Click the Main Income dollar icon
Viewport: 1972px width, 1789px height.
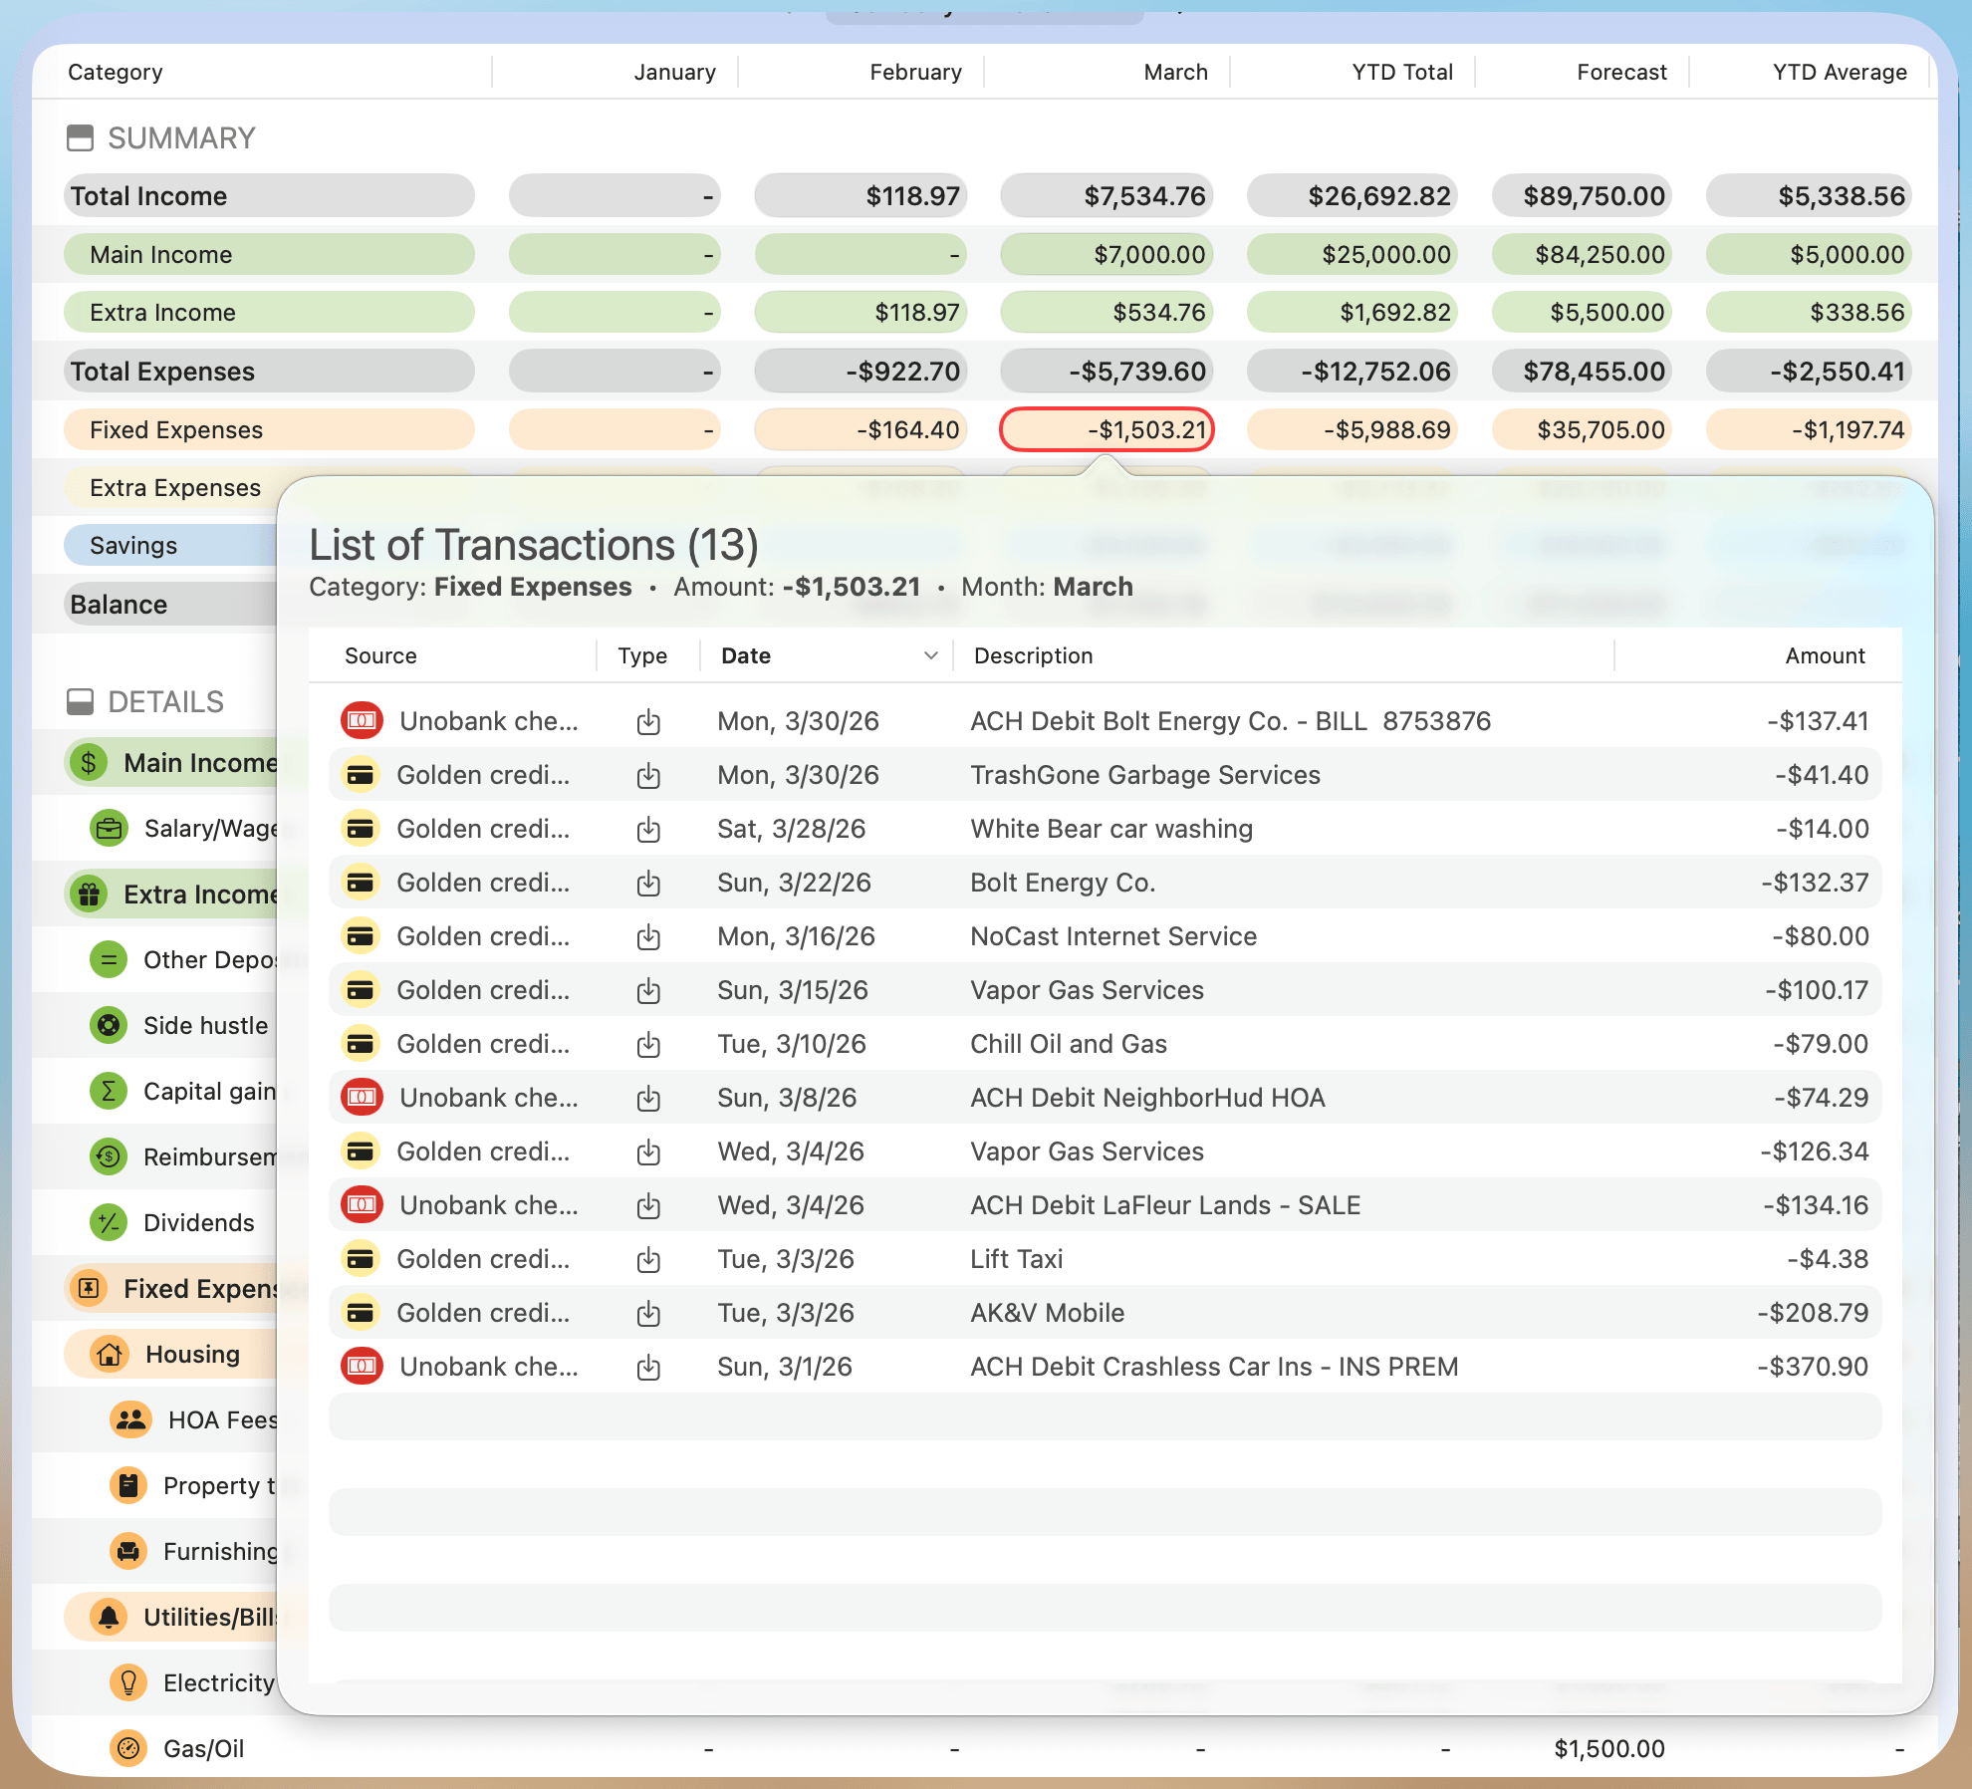(89, 763)
